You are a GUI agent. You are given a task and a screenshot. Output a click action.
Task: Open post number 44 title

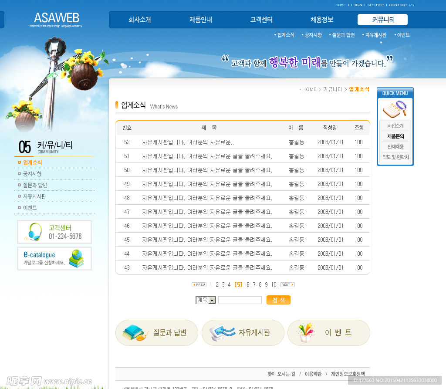tap(207, 254)
